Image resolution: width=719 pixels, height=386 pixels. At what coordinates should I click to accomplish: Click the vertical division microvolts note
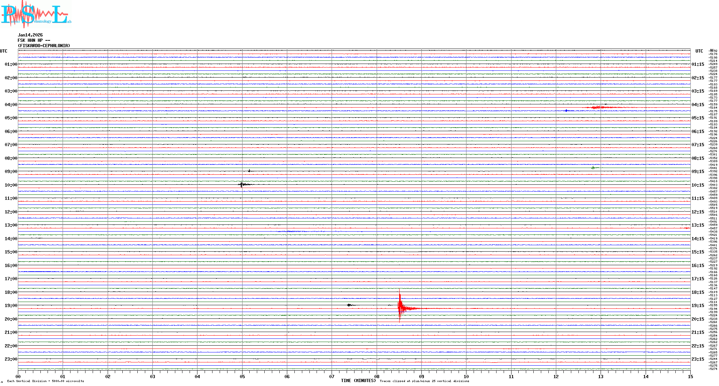(45, 381)
